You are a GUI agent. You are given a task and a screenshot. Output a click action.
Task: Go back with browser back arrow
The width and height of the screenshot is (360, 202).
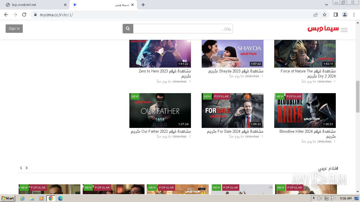6,15
